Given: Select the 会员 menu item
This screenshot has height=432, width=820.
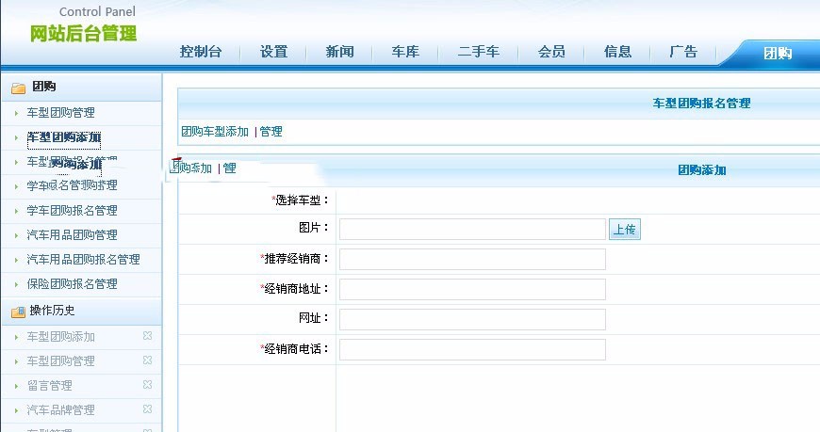Looking at the screenshot, I should tap(551, 52).
